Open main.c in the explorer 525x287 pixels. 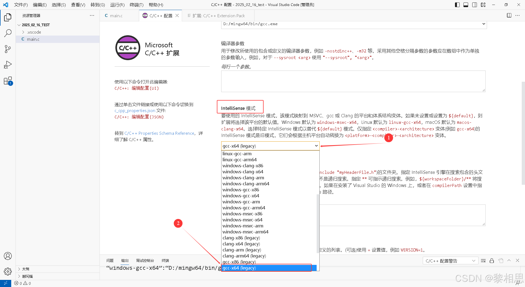pos(57,39)
